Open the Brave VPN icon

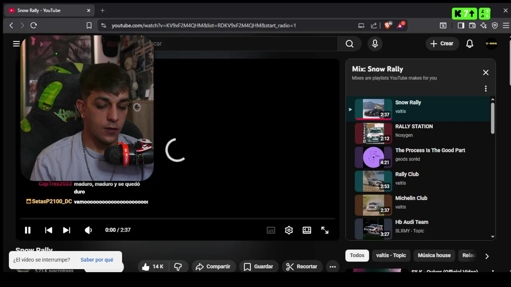pos(495,26)
